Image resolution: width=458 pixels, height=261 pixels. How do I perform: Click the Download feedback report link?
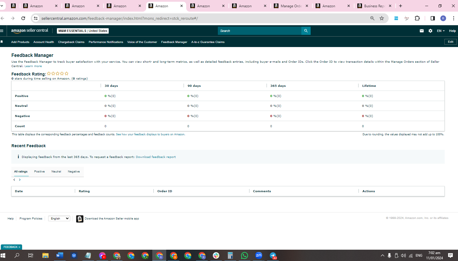click(156, 157)
